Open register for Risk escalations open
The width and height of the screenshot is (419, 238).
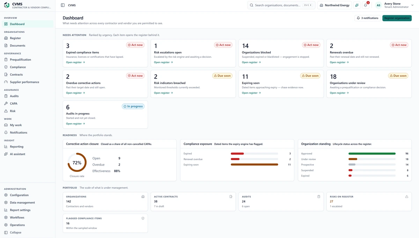click(x=163, y=62)
